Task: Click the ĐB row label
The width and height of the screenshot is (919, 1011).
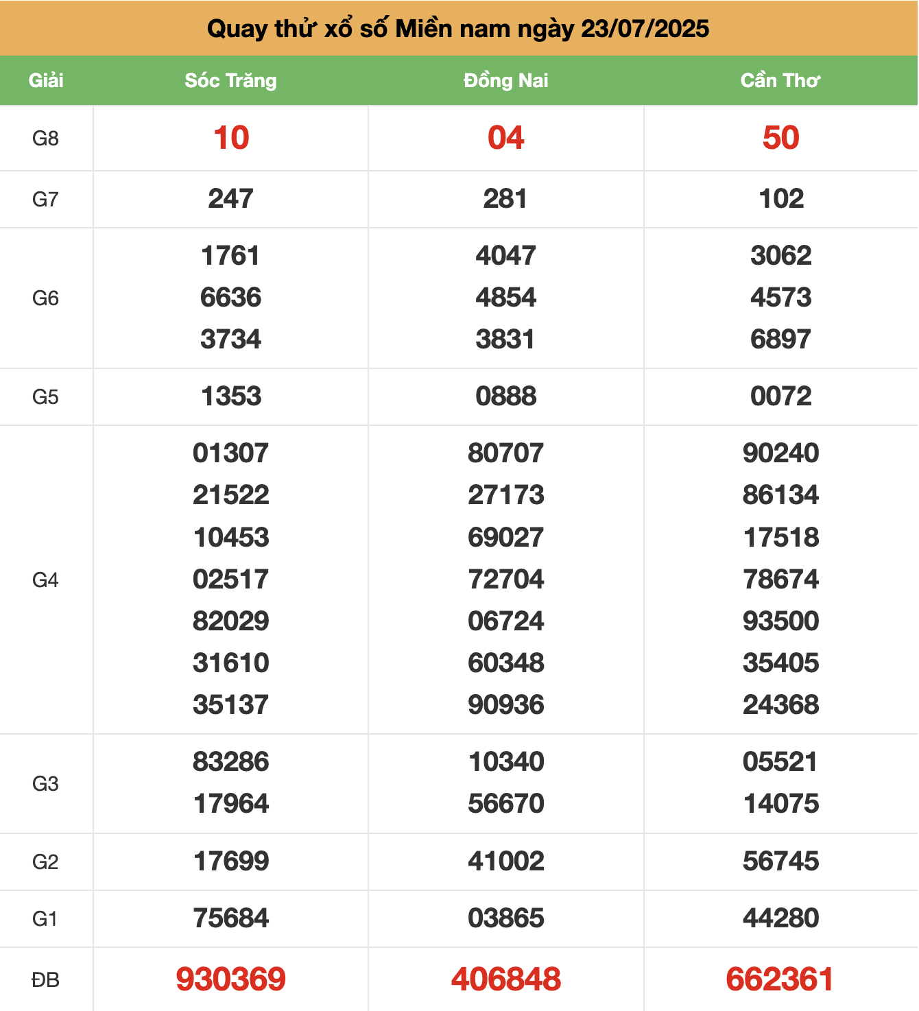Action: 45,980
